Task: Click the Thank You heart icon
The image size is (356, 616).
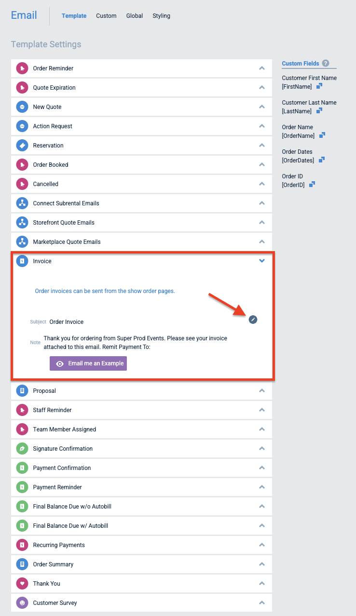Action: click(x=22, y=583)
